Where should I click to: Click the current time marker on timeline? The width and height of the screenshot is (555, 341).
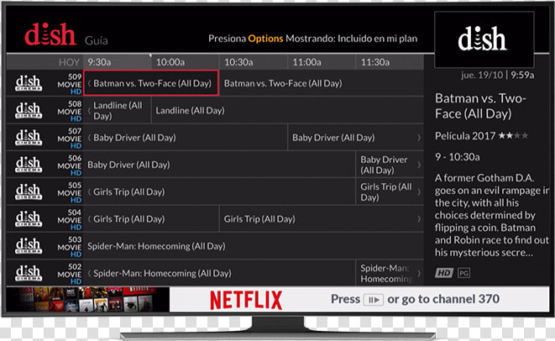coord(150,55)
